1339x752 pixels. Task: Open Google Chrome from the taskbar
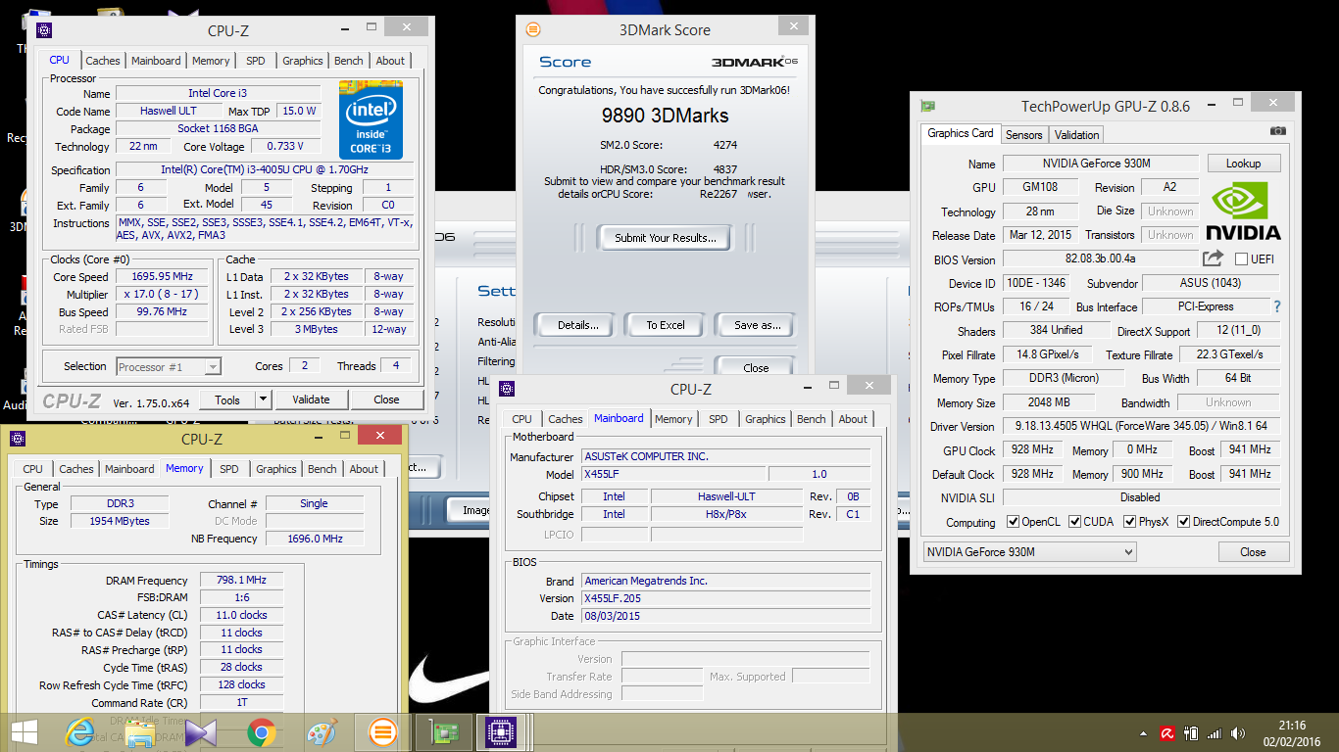[261, 732]
